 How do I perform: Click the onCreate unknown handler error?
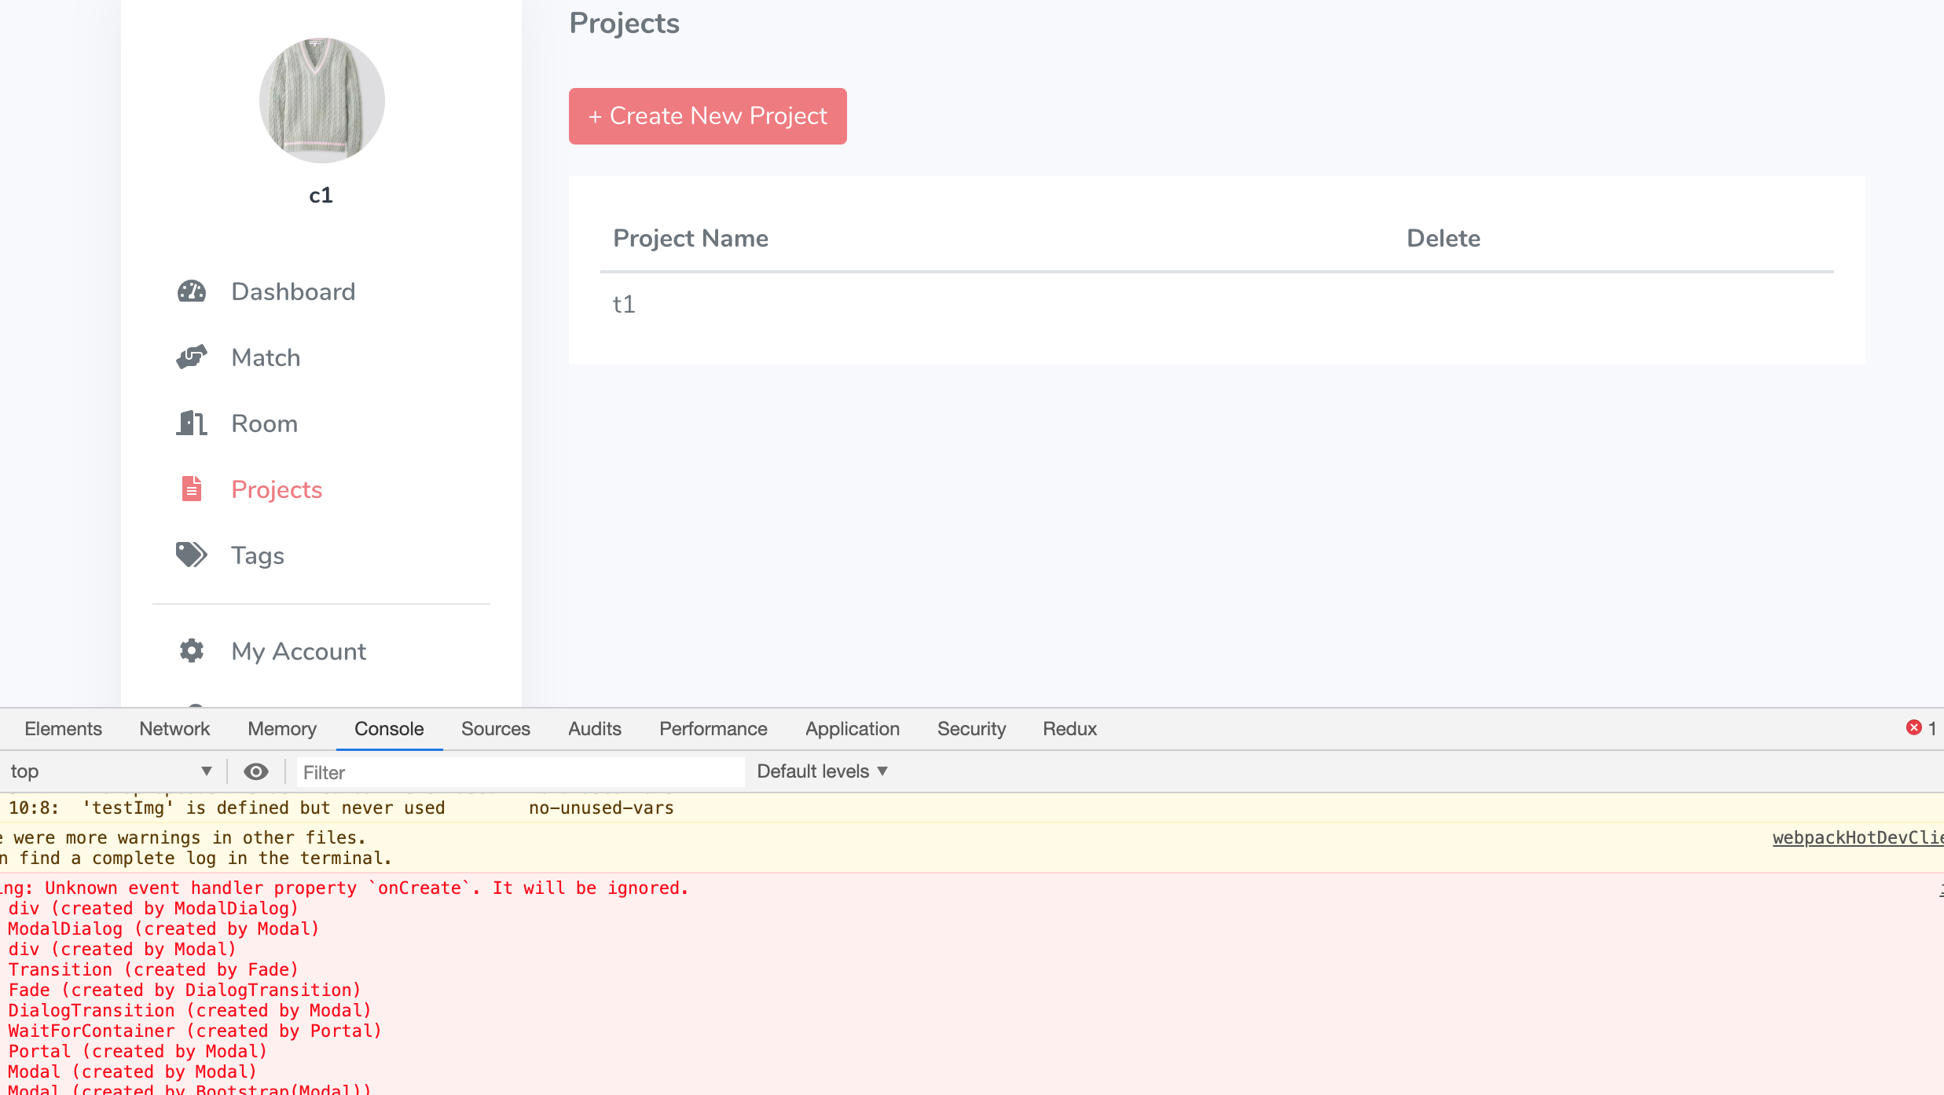[x=344, y=888]
